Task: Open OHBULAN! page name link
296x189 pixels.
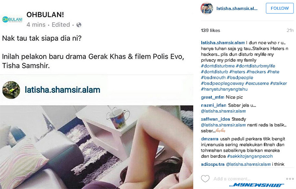Action: click(x=45, y=14)
